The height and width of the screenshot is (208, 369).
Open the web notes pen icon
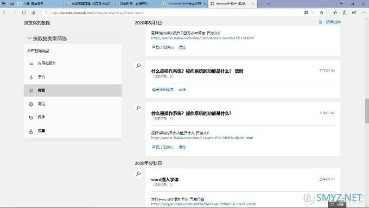[x=345, y=12]
